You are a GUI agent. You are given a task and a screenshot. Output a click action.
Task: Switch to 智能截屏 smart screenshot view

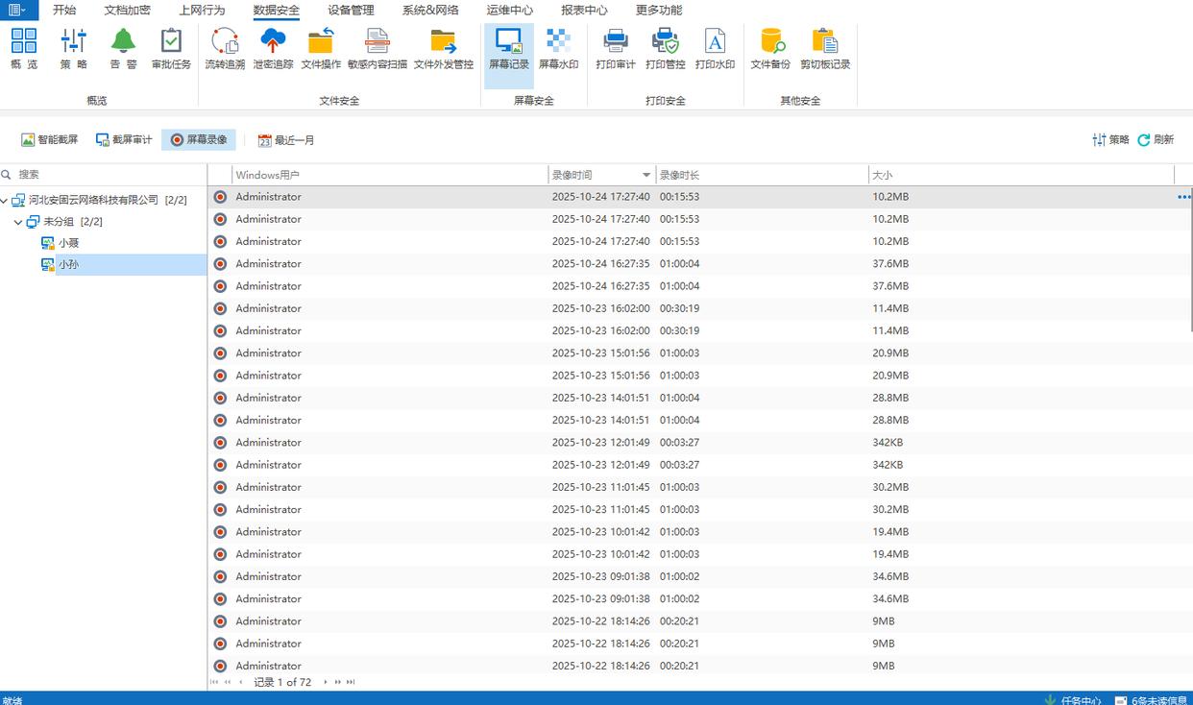50,140
